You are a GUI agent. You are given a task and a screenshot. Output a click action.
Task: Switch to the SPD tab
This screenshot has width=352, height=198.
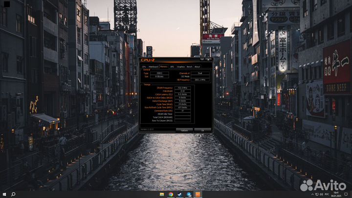tap(172, 66)
